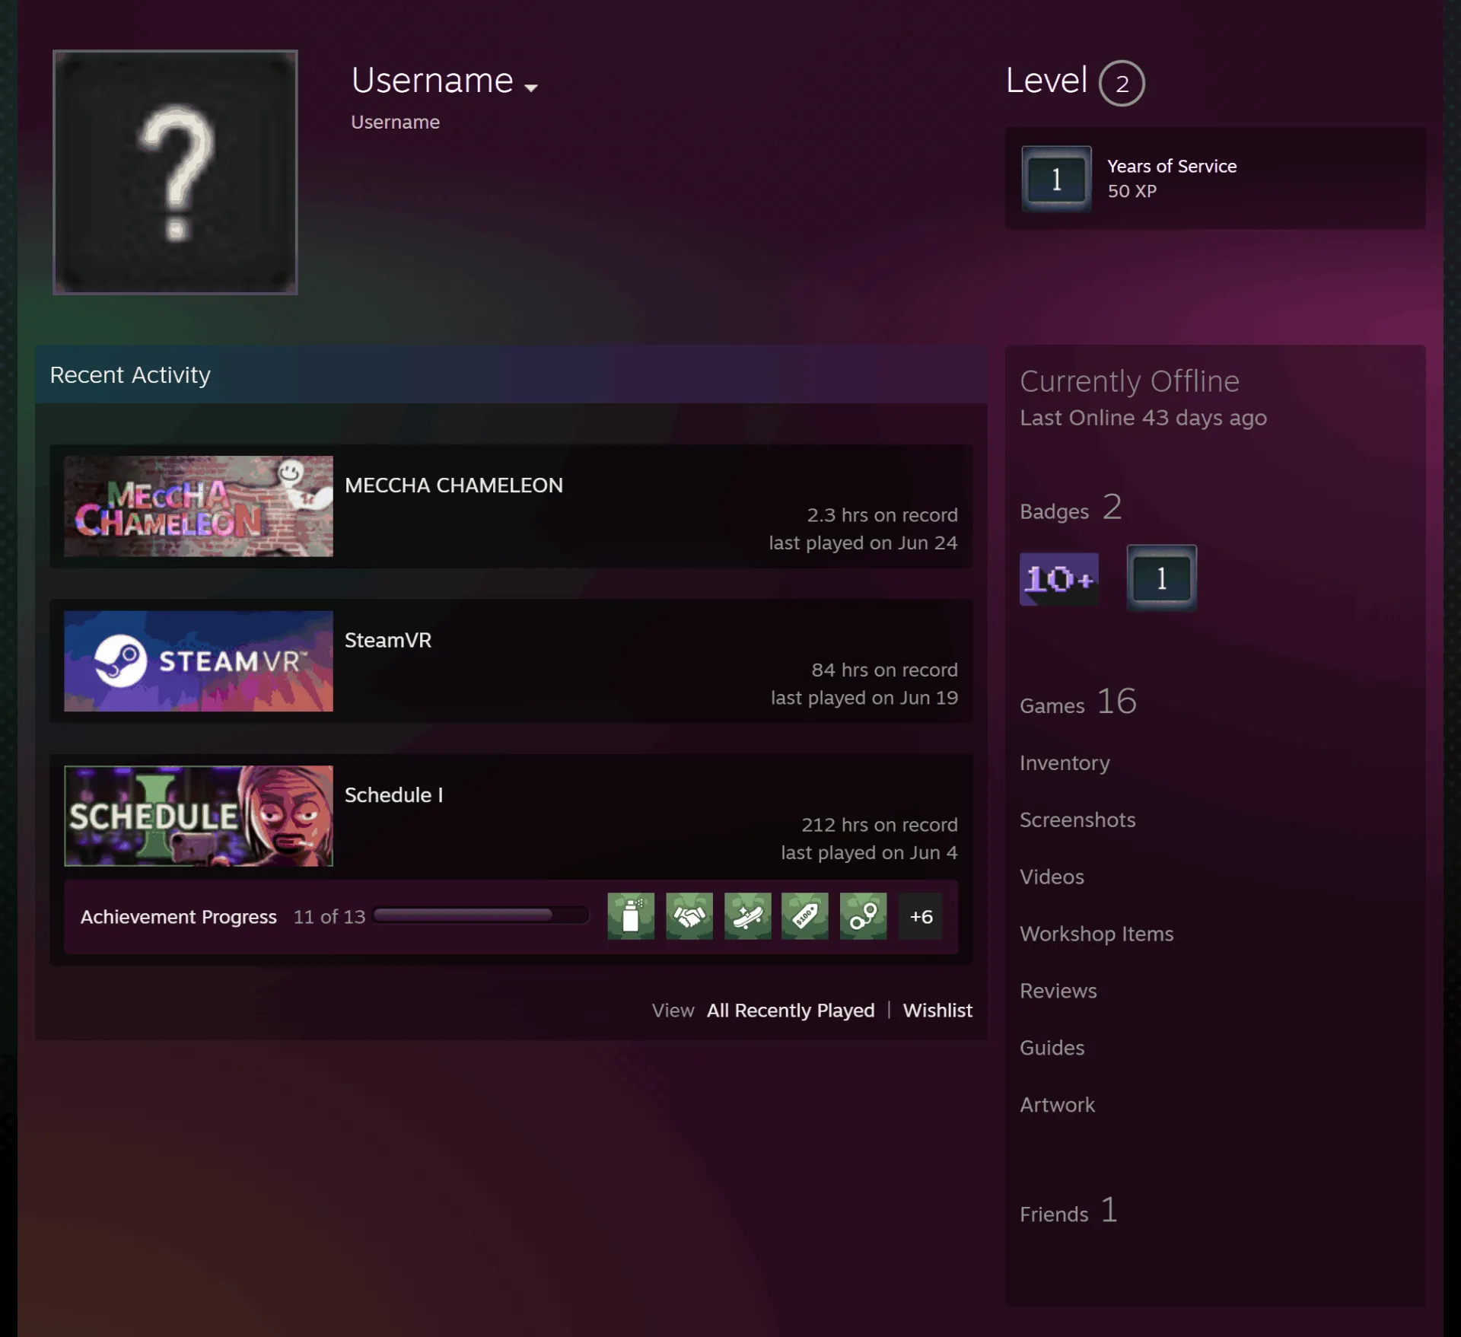The height and width of the screenshot is (1337, 1461).
Task: Open the SteamVR game thumbnail
Action: click(199, 661)
